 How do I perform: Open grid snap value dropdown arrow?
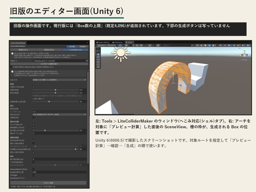(x=133, y=45)
